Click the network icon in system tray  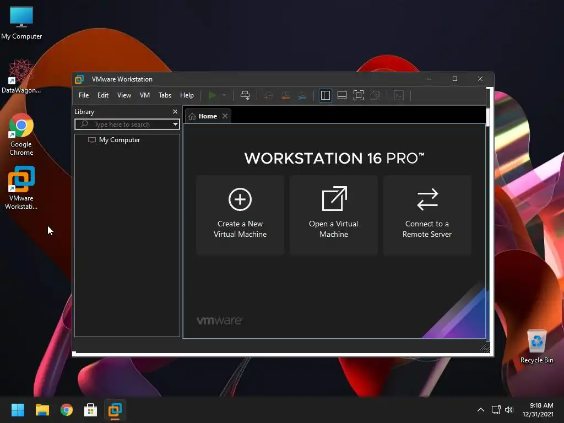point(496,410)
